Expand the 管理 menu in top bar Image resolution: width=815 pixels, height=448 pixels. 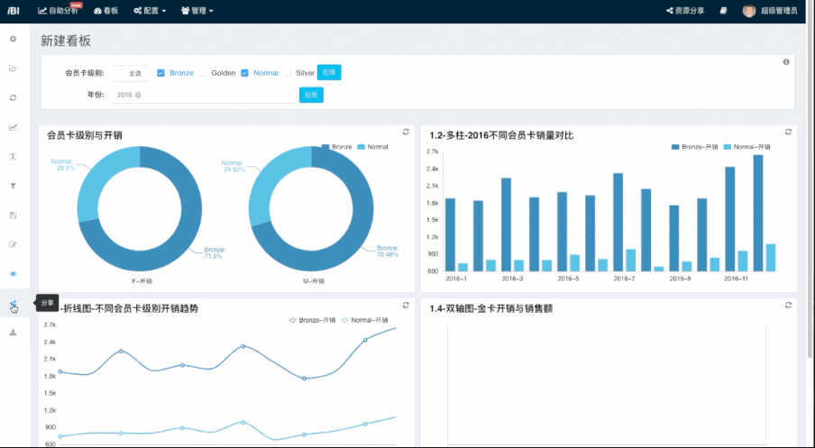(197, 11)
